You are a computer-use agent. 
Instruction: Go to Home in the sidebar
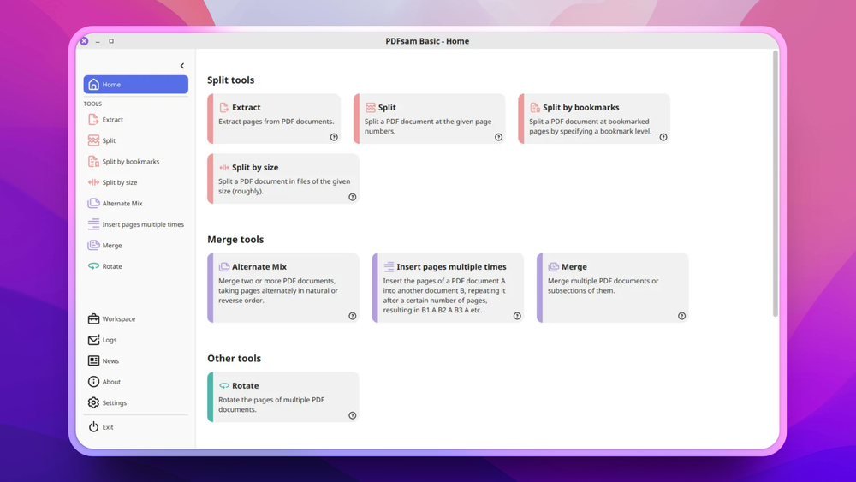(x=135, y=85)
